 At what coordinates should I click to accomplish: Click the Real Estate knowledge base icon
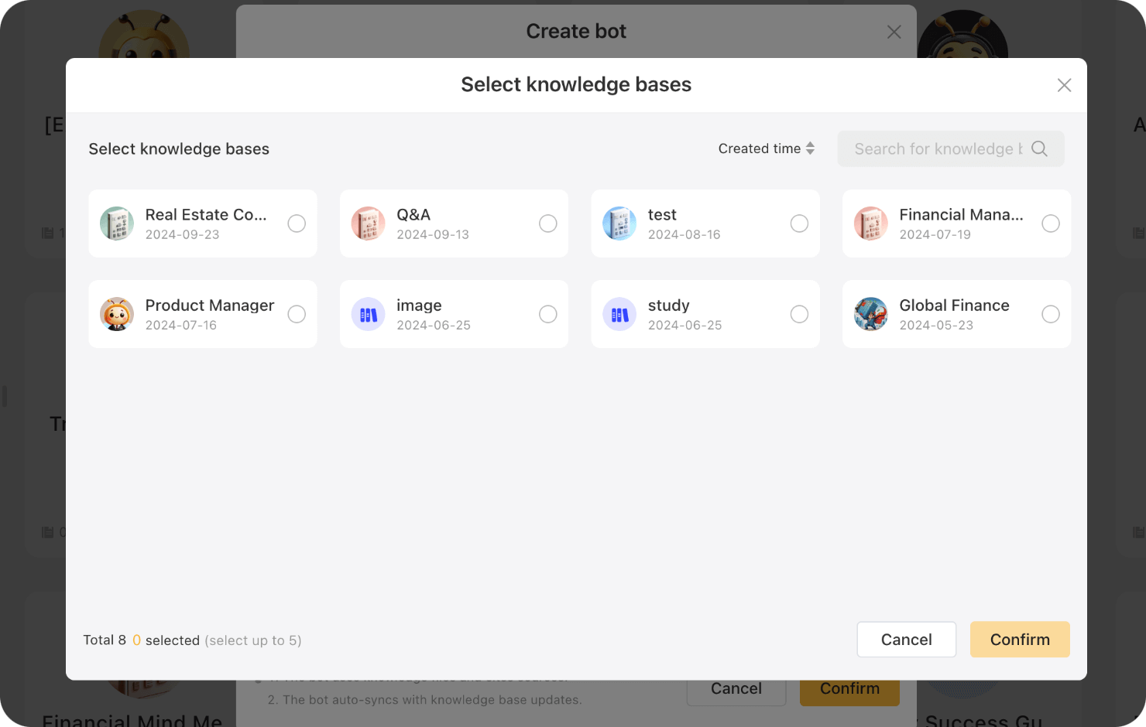click(117, 224)
